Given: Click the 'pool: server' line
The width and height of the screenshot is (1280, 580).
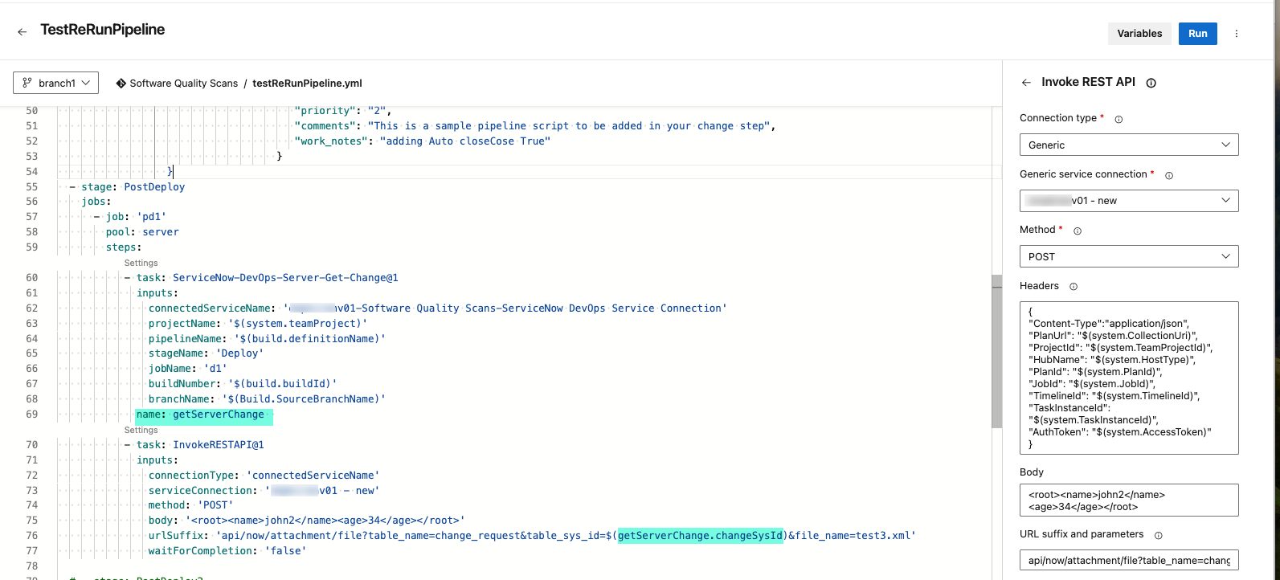Looking at the screenshot, I should pyautogui.click(x=142, y=232).
